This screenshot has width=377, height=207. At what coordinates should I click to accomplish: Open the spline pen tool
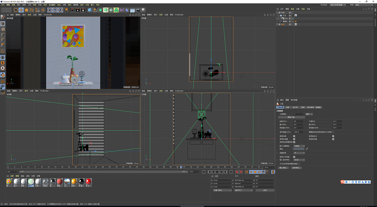95,10
